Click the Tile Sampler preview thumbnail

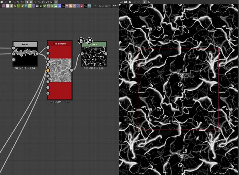tap(59, 70)
